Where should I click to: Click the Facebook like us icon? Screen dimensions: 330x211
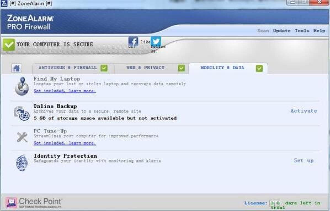(x=133, y=41)
